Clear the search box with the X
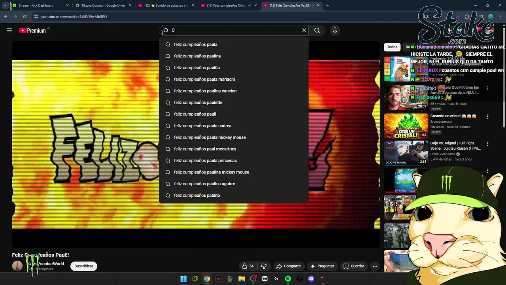 pos(304,30)
